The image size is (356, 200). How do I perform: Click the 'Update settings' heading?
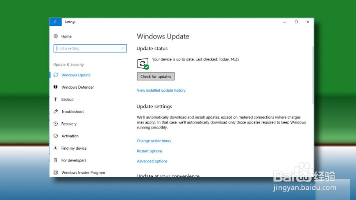[154, 106]
